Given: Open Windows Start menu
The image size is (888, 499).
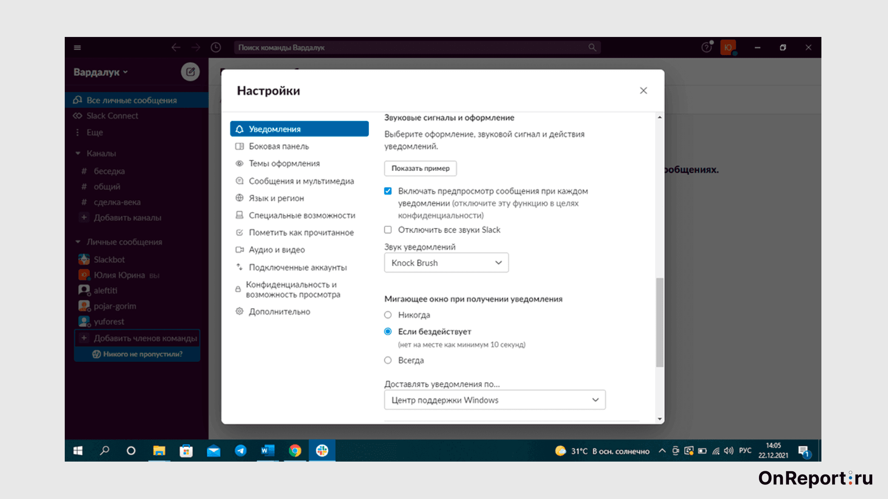Looking at the screenshot, I should tap(78, 450).
